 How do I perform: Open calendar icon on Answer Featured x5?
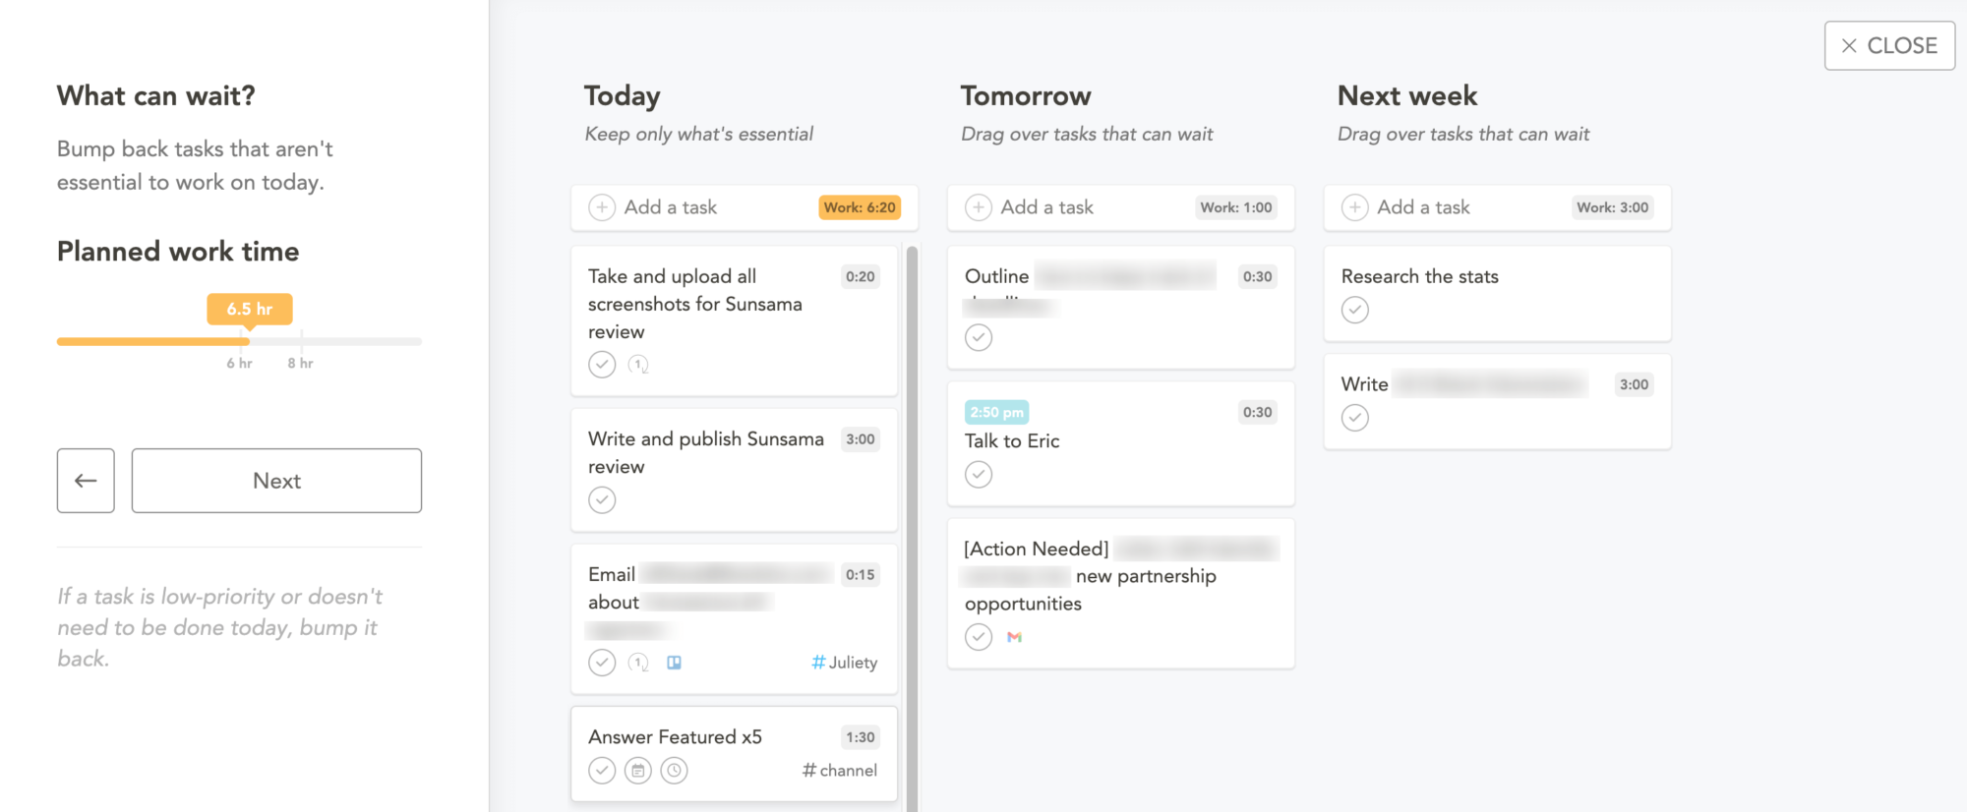click(x=638, y=771)
